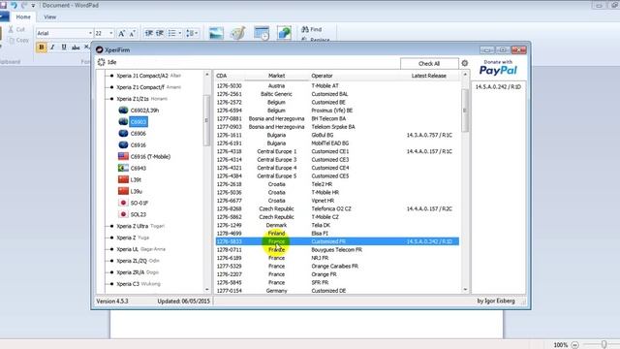The width and height of the screenshot is (620, 349).
Task: Select the L39u device entry
Action: pos(136,192)
